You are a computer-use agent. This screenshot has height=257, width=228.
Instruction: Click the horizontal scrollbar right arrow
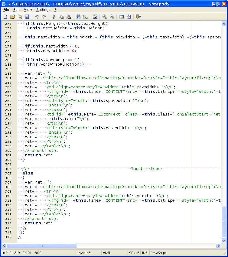coord(218,246)
